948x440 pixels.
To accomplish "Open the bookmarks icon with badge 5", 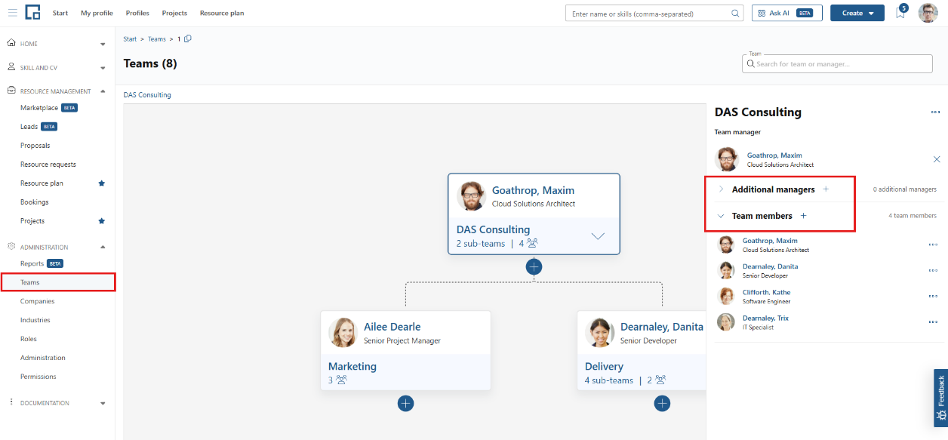I will (900, 12).
